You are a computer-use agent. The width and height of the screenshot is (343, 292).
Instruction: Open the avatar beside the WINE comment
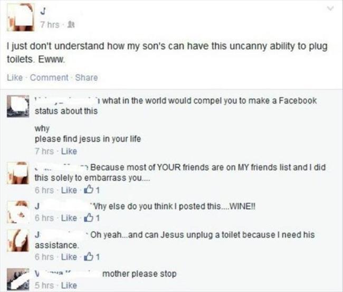20,211
